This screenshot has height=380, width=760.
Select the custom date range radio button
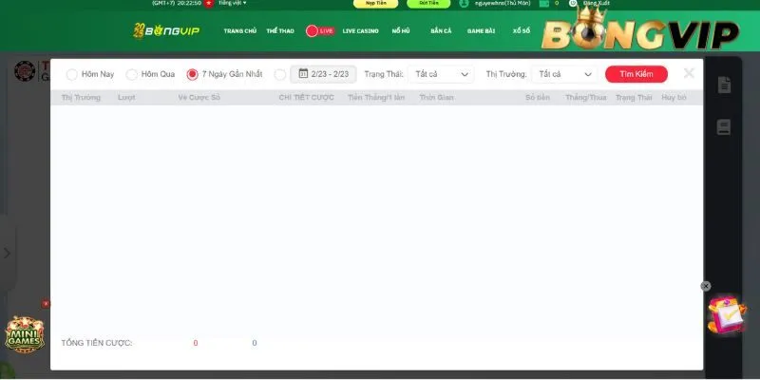tap(279, 74)
